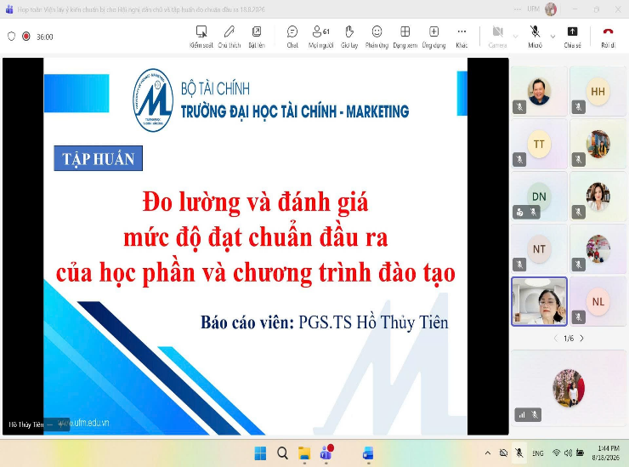Go to next participant page arrow

pos(581,338)
